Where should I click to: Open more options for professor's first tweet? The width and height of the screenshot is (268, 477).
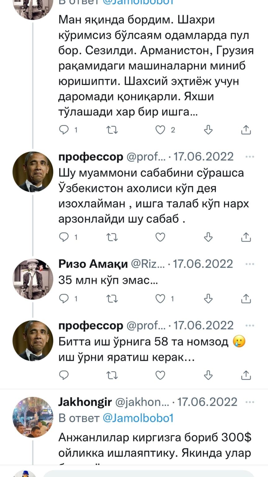(249, 157)
